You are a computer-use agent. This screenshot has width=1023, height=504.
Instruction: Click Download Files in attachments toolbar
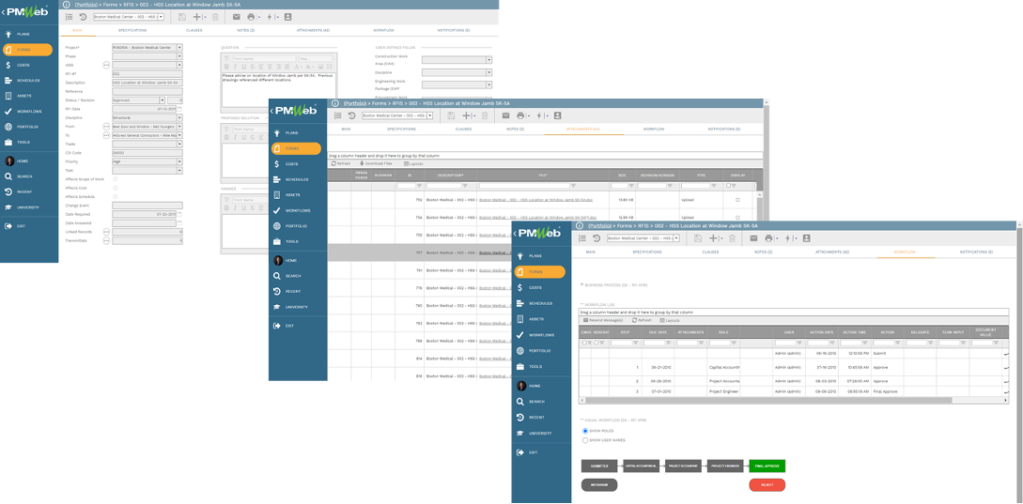(376, 163)
